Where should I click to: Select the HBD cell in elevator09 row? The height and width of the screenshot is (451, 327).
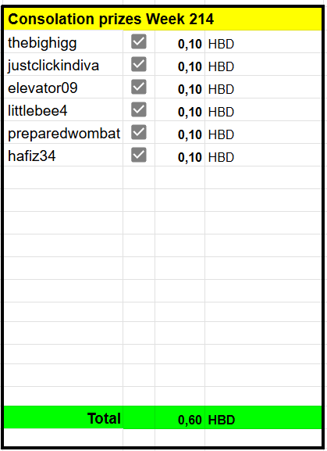point(263,87)
